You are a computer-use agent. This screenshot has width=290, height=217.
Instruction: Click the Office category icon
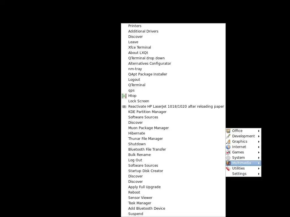click(x=228, y=131)
